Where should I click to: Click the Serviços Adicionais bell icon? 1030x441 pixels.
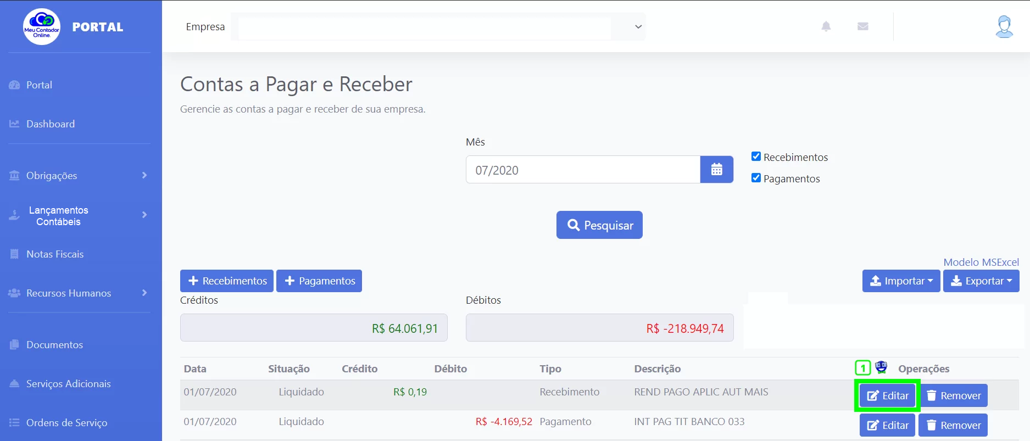click(14, 384)
